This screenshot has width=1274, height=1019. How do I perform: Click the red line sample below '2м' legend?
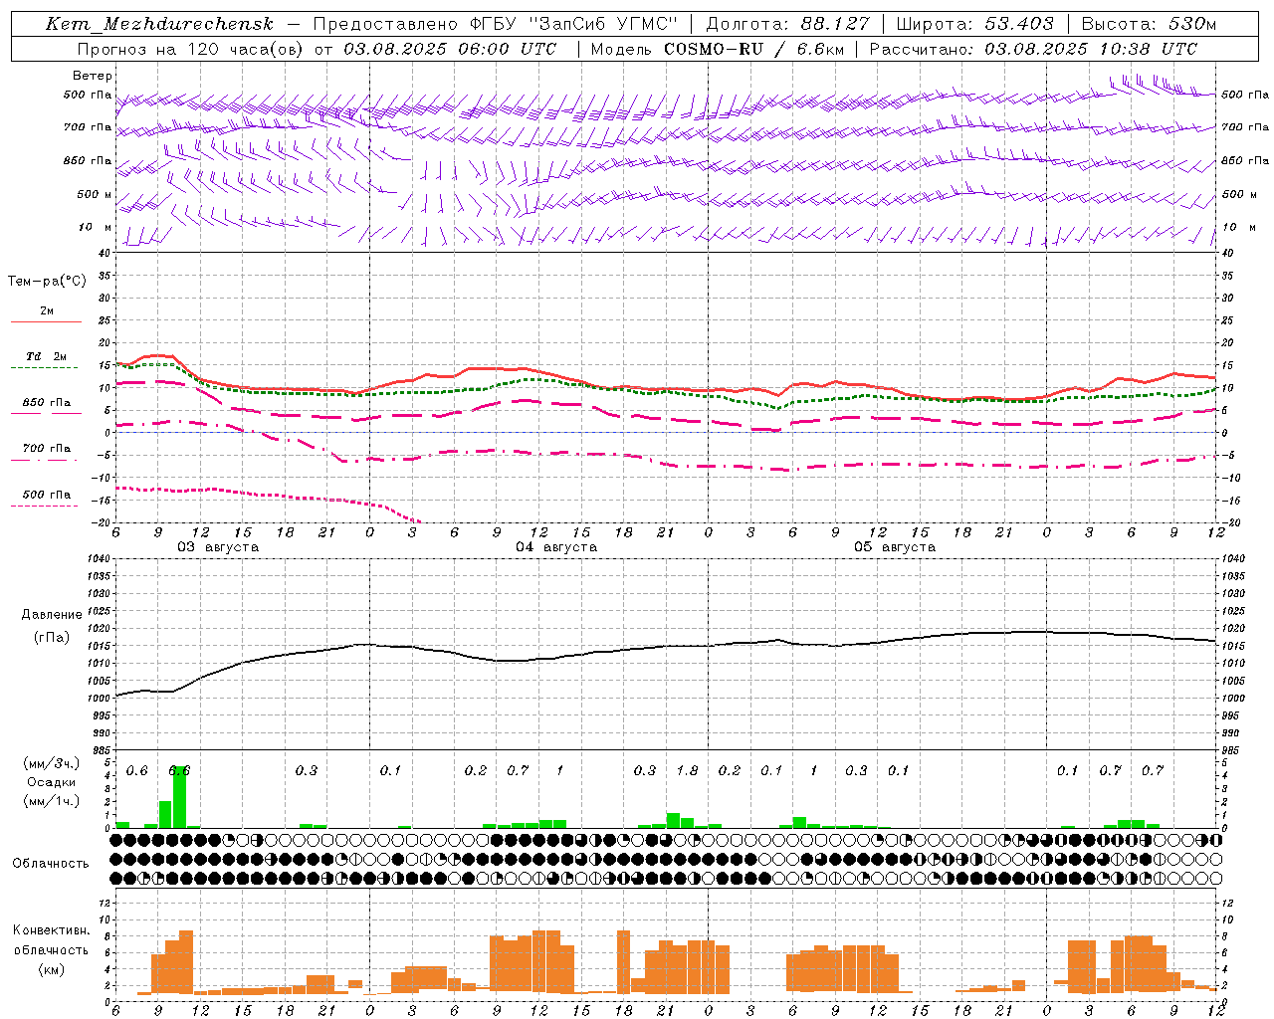click(x=46, y=321)
